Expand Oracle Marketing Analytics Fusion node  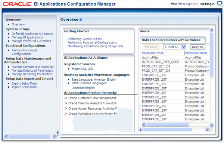[66, 114]
